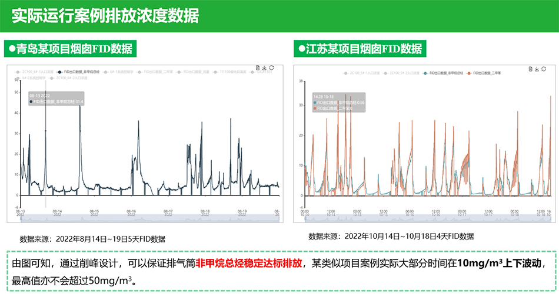The width and height of the screenshot is (559, 294).
Task: Toggle FID出口数据_二甲苯 legend in Qingdao chart
Action: click(155, 72)
